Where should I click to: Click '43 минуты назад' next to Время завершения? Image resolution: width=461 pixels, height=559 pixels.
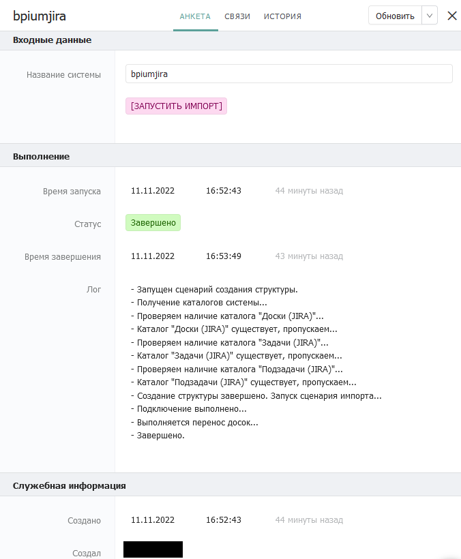[309, 256]
